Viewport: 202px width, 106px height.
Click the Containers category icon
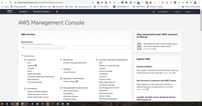25,89
